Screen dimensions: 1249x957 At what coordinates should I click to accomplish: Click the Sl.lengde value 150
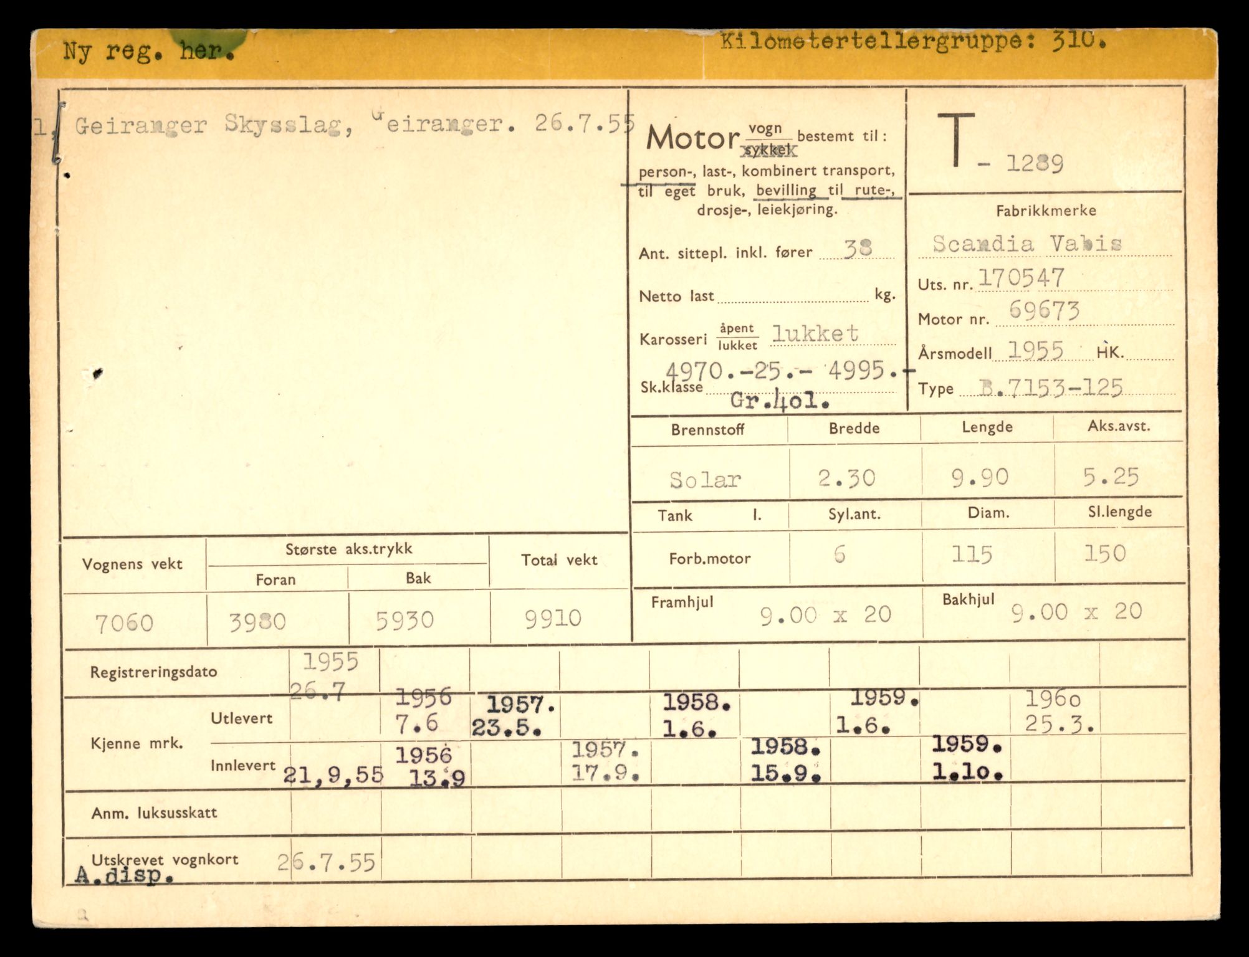click(1105, 553)
